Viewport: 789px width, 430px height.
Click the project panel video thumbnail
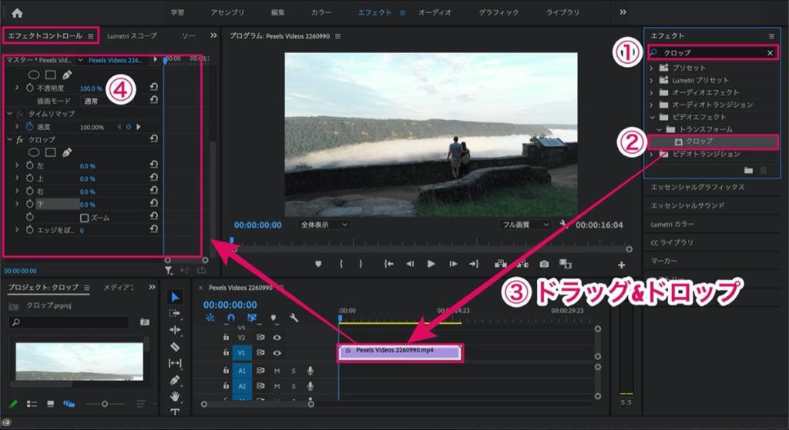(79, 362)
